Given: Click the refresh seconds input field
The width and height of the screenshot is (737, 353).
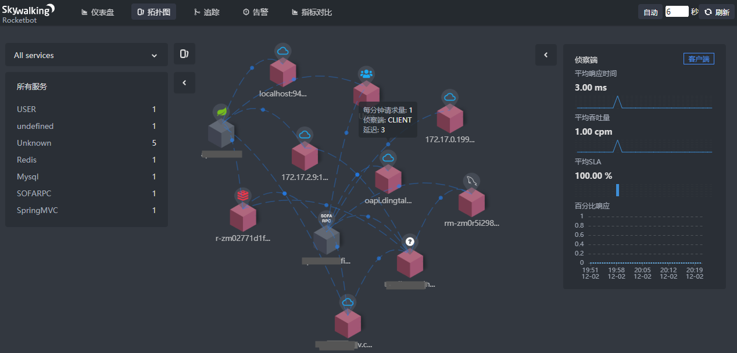Looking at the screenshot, I should coord(677,12).
